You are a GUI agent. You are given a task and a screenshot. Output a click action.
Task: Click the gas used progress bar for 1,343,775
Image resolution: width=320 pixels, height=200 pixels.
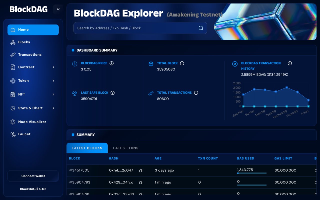(x=252, y=173)
